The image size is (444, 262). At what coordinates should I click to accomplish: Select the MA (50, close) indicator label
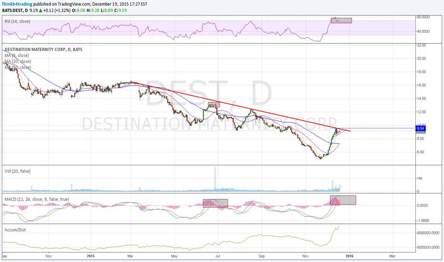[18, 67]
